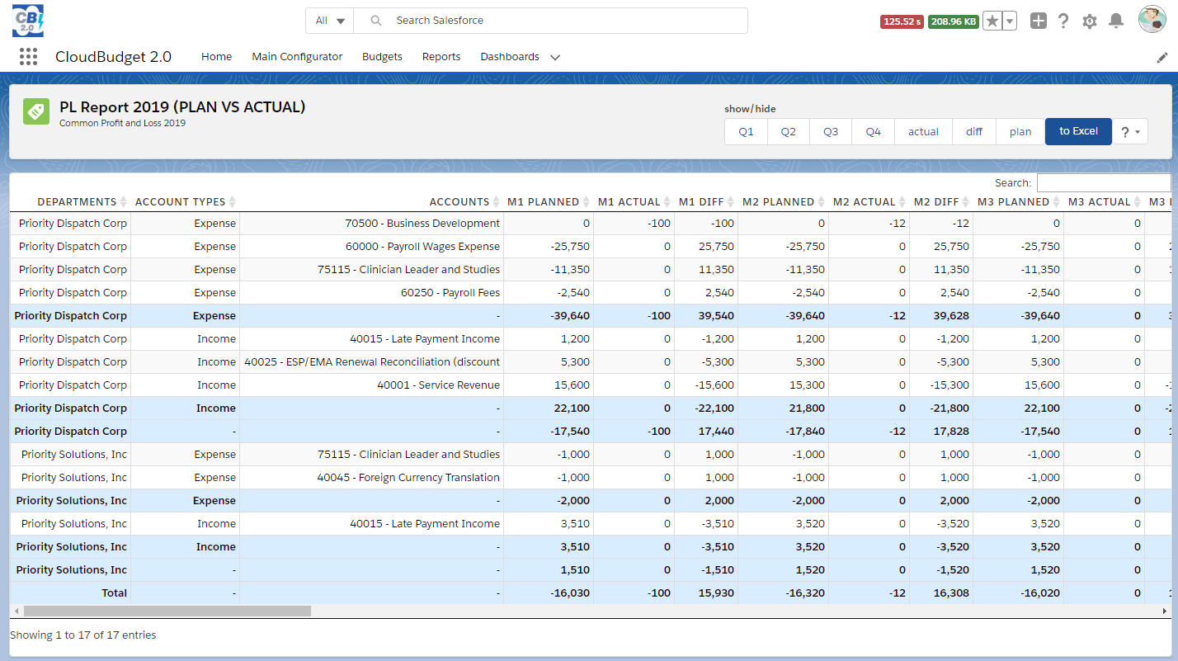1178x661 pixels.
Task: Open the Salesforce App Launcher grid
Action: pos(28,56)
